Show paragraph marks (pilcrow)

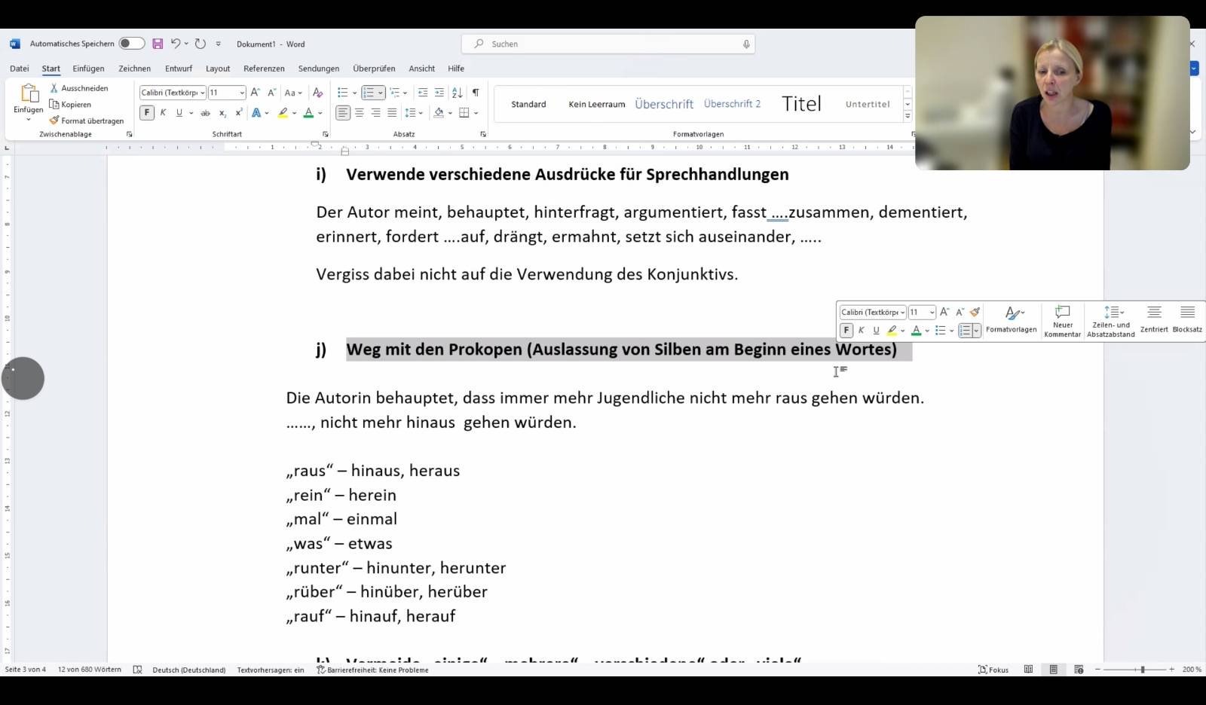coord(476,93)
